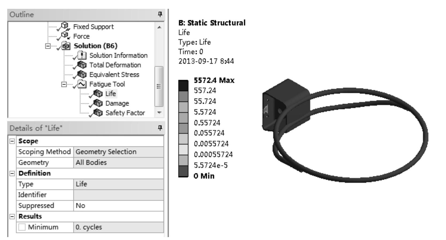Image resolution: width=446 pixels, height=240 pixels.
Task: Pin the Details of "Life" panel
Action: [x=160, y=128]
